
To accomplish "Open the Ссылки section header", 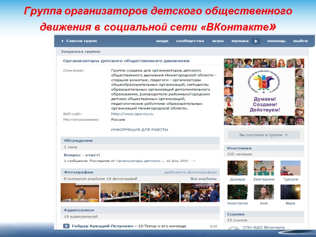I will (x=264, y=214).
